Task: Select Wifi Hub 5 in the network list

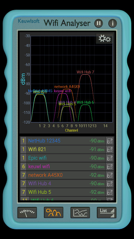Action: [x=67, y=192]
